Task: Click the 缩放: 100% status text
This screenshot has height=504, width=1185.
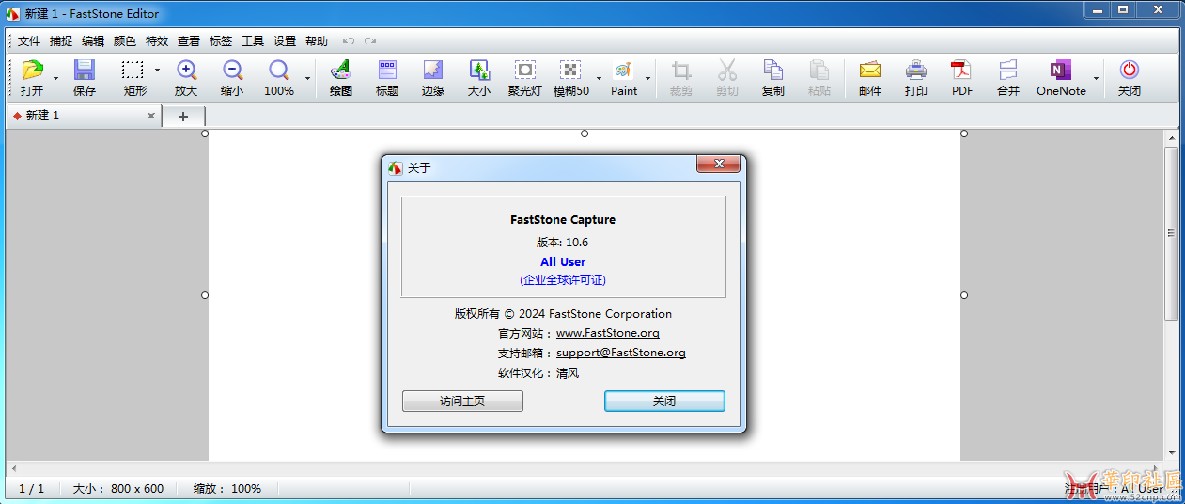Action: pyautogui.click(x=227, y=489)
